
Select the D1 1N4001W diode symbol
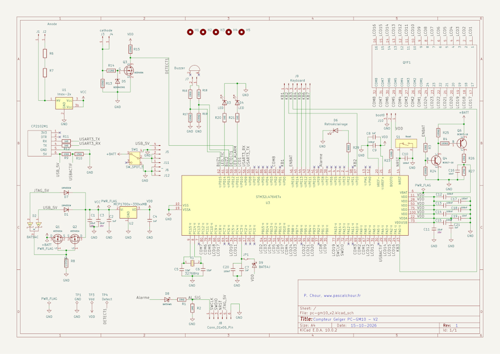click(66, 210)
